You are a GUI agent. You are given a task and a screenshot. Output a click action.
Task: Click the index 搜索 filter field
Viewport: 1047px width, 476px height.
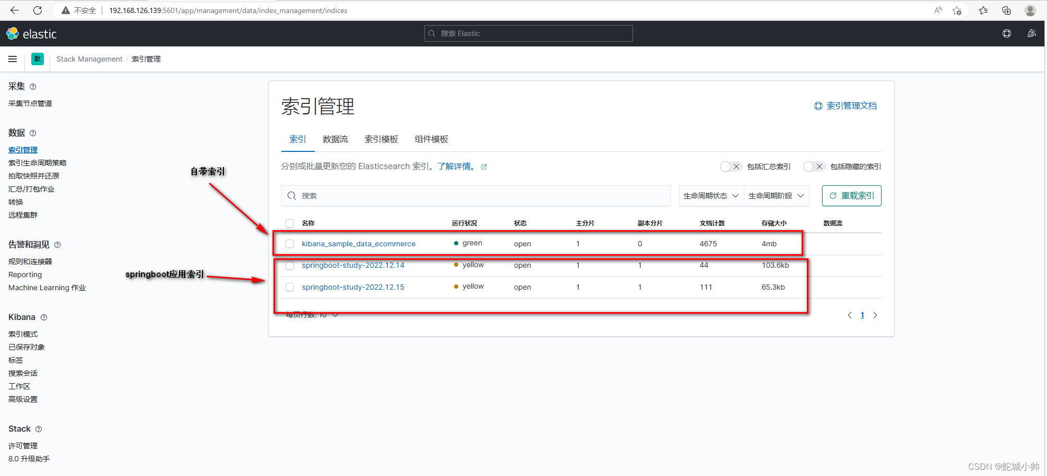click(x=475, y=196)
